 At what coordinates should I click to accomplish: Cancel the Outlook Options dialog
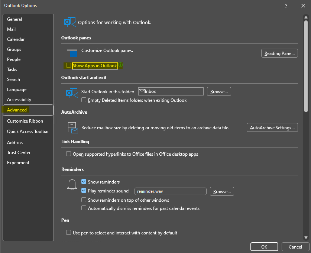click(x=295, y=247)
